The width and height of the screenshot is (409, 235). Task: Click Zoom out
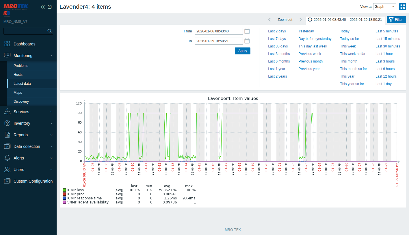(285, 20)
